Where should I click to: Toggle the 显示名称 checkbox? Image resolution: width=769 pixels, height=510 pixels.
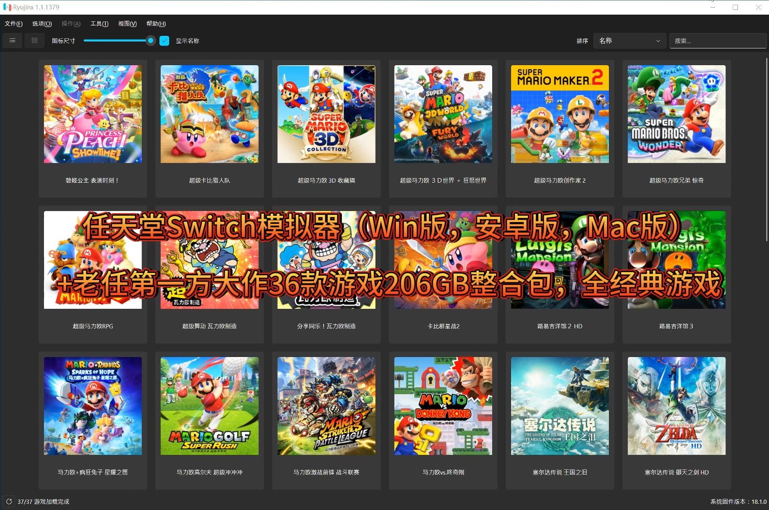[x=164, y=41]
